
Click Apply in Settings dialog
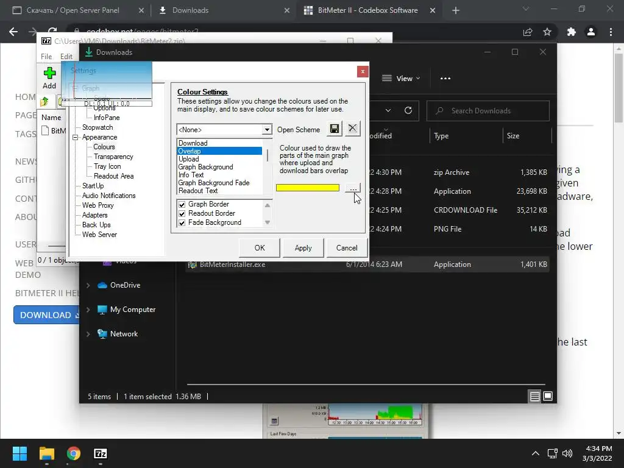(303, 248)
